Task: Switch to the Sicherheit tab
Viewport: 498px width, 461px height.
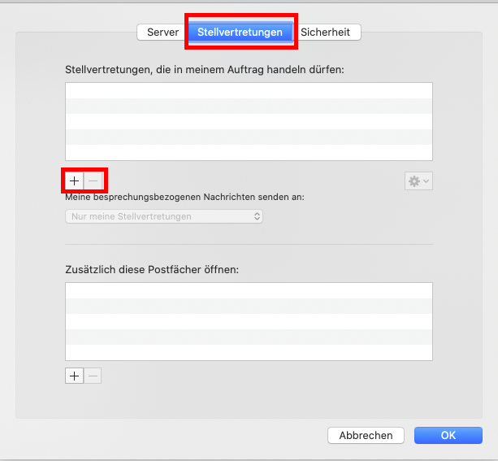Action: 326,32
